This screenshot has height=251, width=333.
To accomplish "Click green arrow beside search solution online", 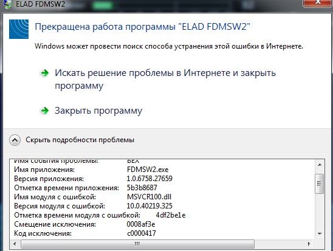I will click(x=44, y=74).
